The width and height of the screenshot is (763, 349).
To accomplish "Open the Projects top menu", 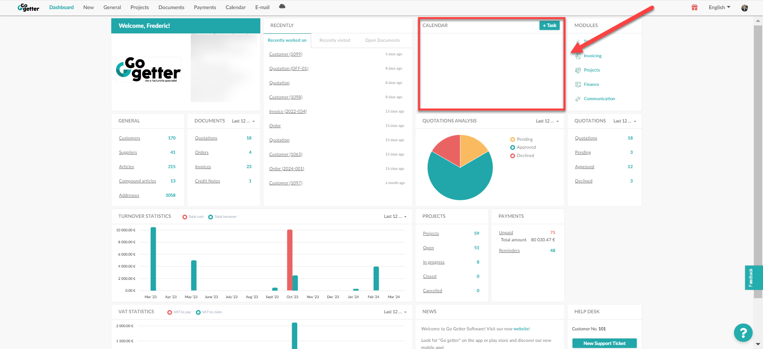I will pos(139,8).
